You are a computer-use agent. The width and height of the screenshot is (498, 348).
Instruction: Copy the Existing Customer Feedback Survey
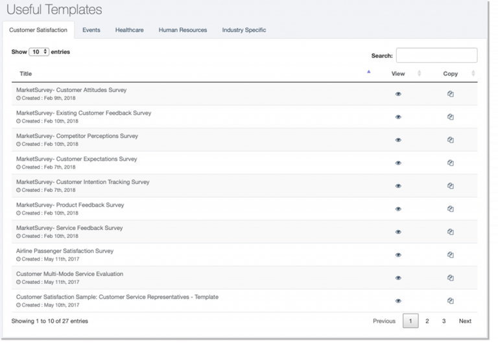[451, 117]
